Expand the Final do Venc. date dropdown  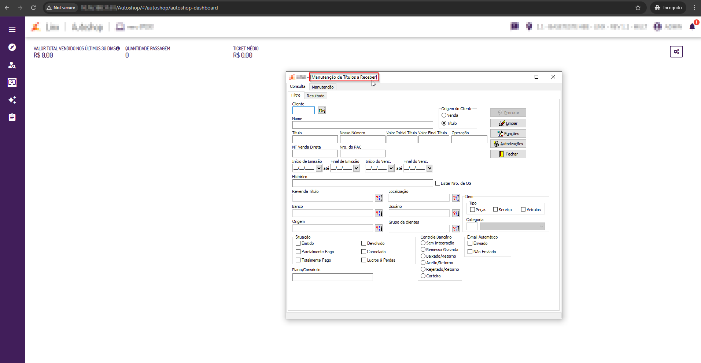coord(429,168)
